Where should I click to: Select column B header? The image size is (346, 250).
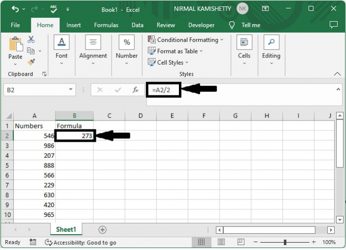[x=74, y=116]
